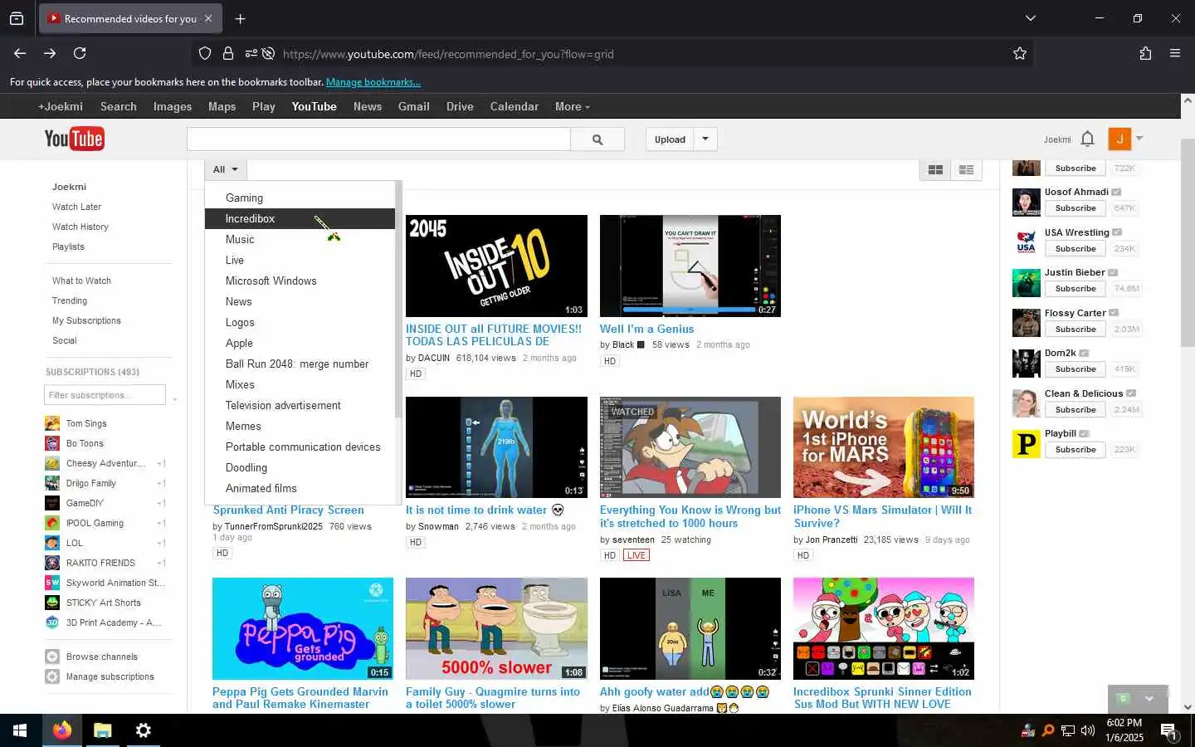This screenshot has width=1195, height=747.
Task: Reload the page in browser
Action: pyautogui.click(x=80, y=53)
